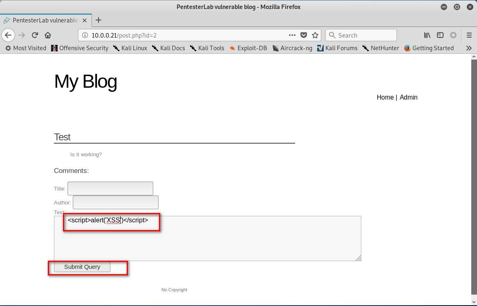
Task: Open NetHunter bookmark
Action: click(381, 48)
